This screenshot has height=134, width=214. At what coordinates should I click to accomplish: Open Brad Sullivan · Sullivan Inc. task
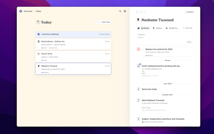(73, 44)
